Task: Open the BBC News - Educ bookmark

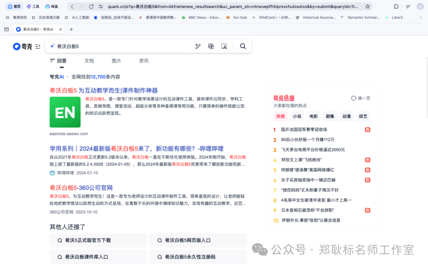Action: click(x=201, y=17)
